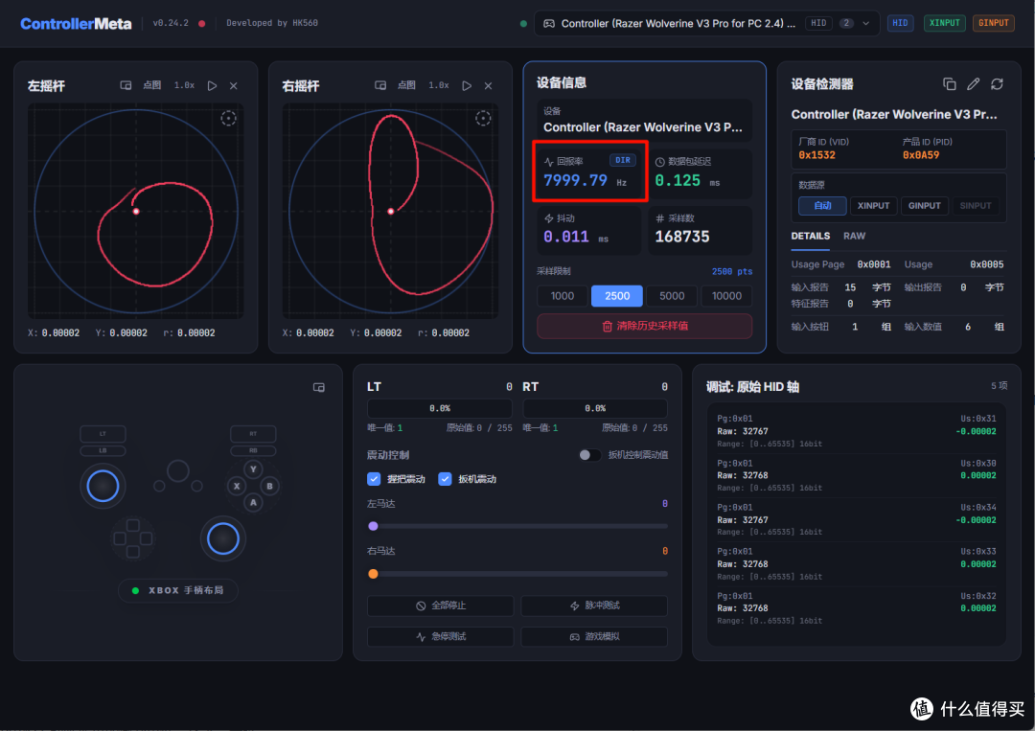Open the controller device dropdown

(x=706, y=23)
